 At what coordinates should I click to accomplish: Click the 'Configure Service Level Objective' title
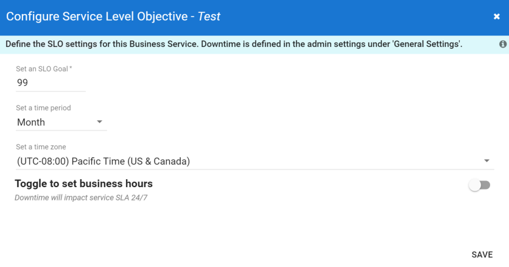pos(97,17)
